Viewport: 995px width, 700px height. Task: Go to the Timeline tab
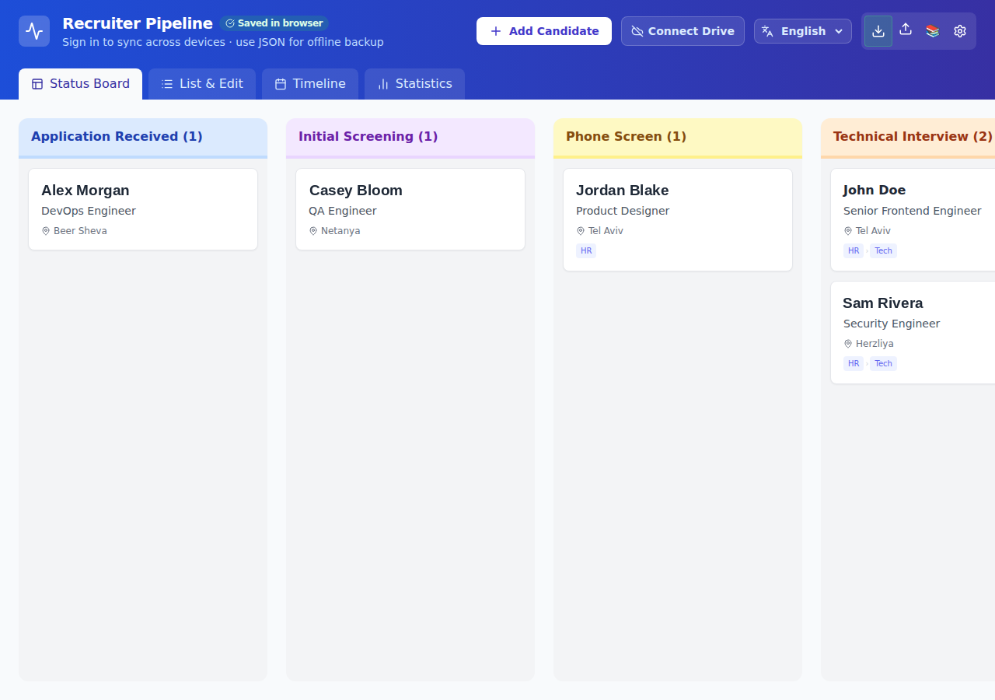tap(310, 84)
